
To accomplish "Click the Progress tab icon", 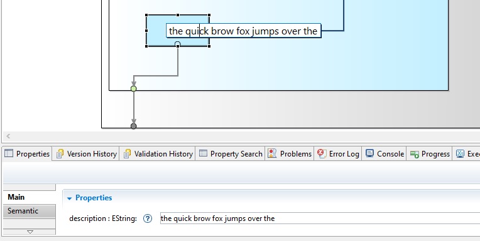I will pos(415,154).
